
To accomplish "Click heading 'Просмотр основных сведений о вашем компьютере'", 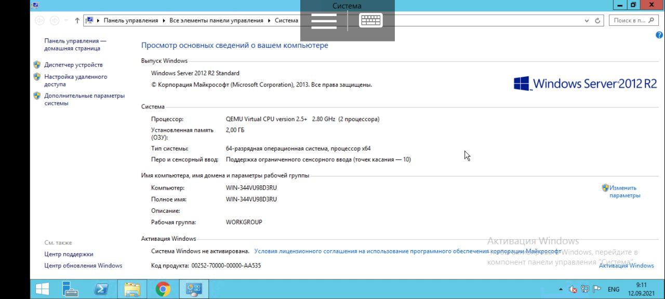I will [x=235, y=46].
